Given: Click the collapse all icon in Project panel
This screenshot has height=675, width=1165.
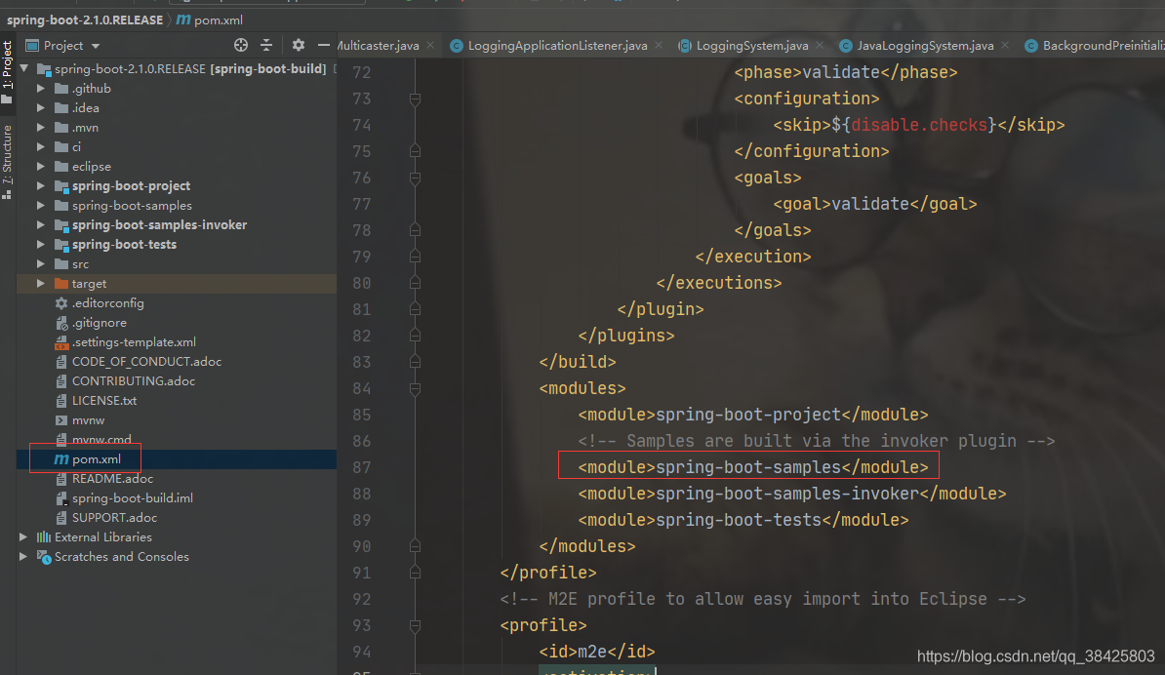Looking at the screenshot, I should coord(266,45).
